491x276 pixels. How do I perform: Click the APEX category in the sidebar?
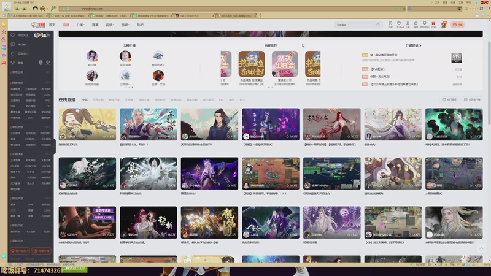(48, 101)
